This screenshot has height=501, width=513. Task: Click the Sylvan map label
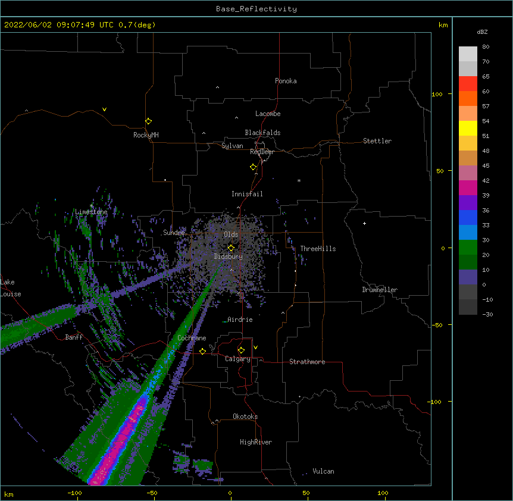pos(232,146)
